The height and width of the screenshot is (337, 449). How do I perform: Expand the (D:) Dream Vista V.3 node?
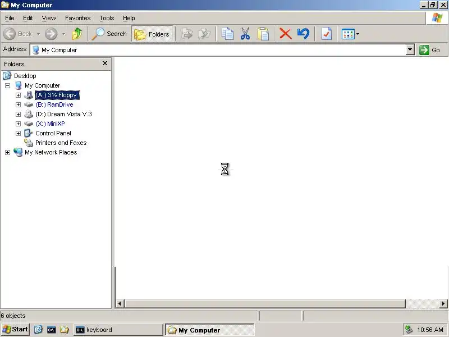point(18,114)
